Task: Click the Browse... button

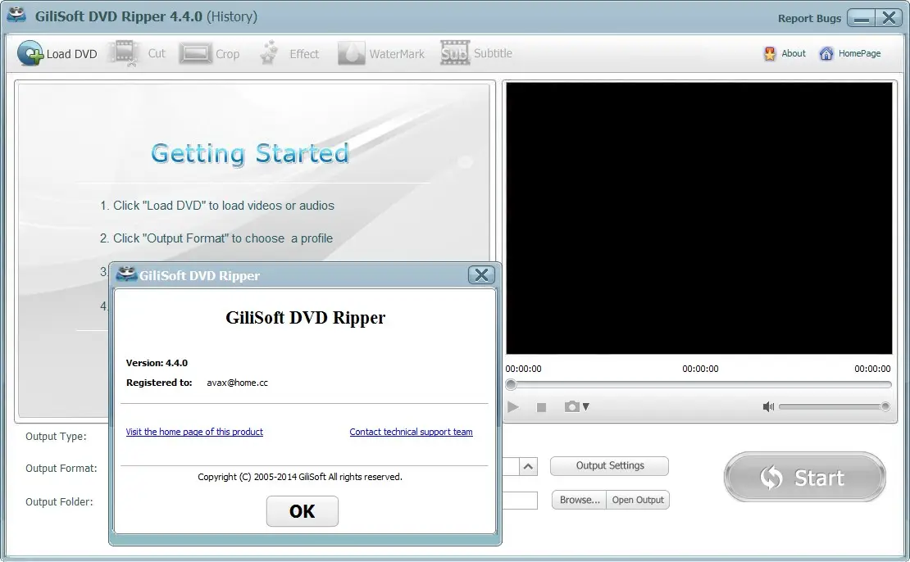Action: pos(579,500)
